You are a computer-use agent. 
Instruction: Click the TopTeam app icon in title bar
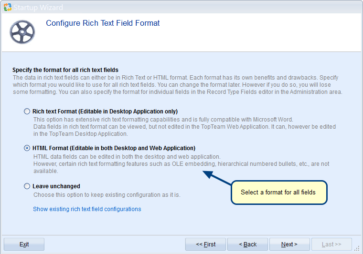(x=7, y=7)
